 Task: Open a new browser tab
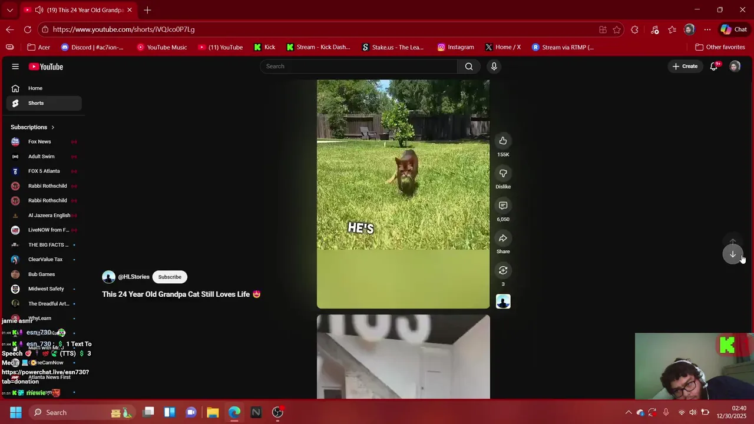[147, 10]
